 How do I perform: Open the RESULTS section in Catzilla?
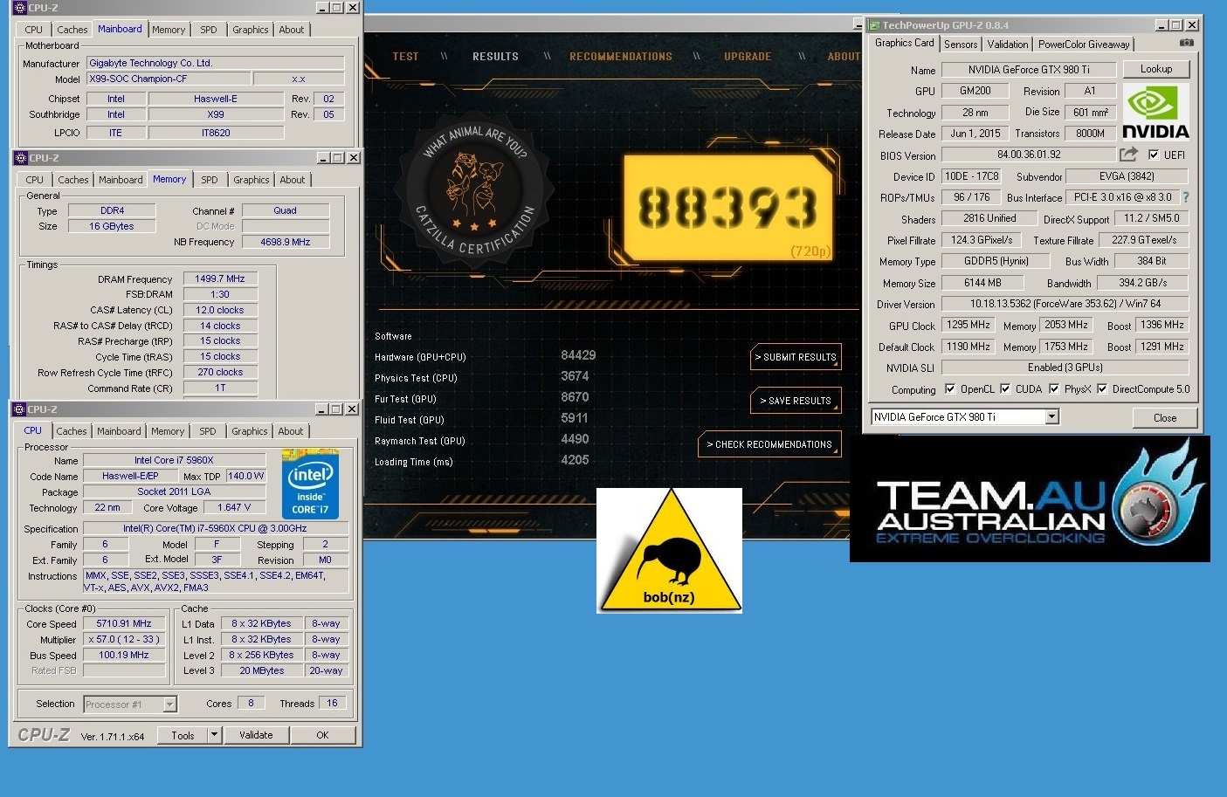[x=495, y=57]
